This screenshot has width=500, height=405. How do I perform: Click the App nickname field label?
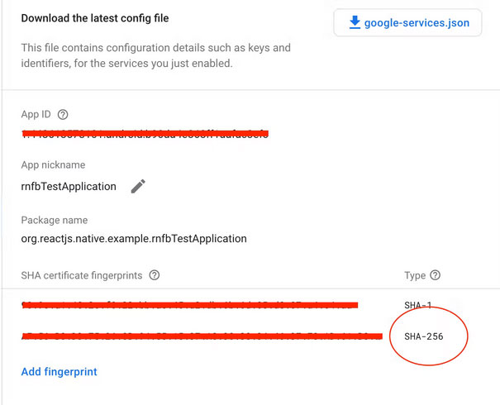pyautogui.click(x=53, y=164)
